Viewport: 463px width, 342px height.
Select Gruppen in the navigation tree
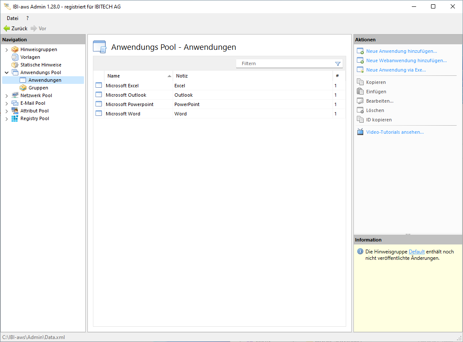click(38, 88)
